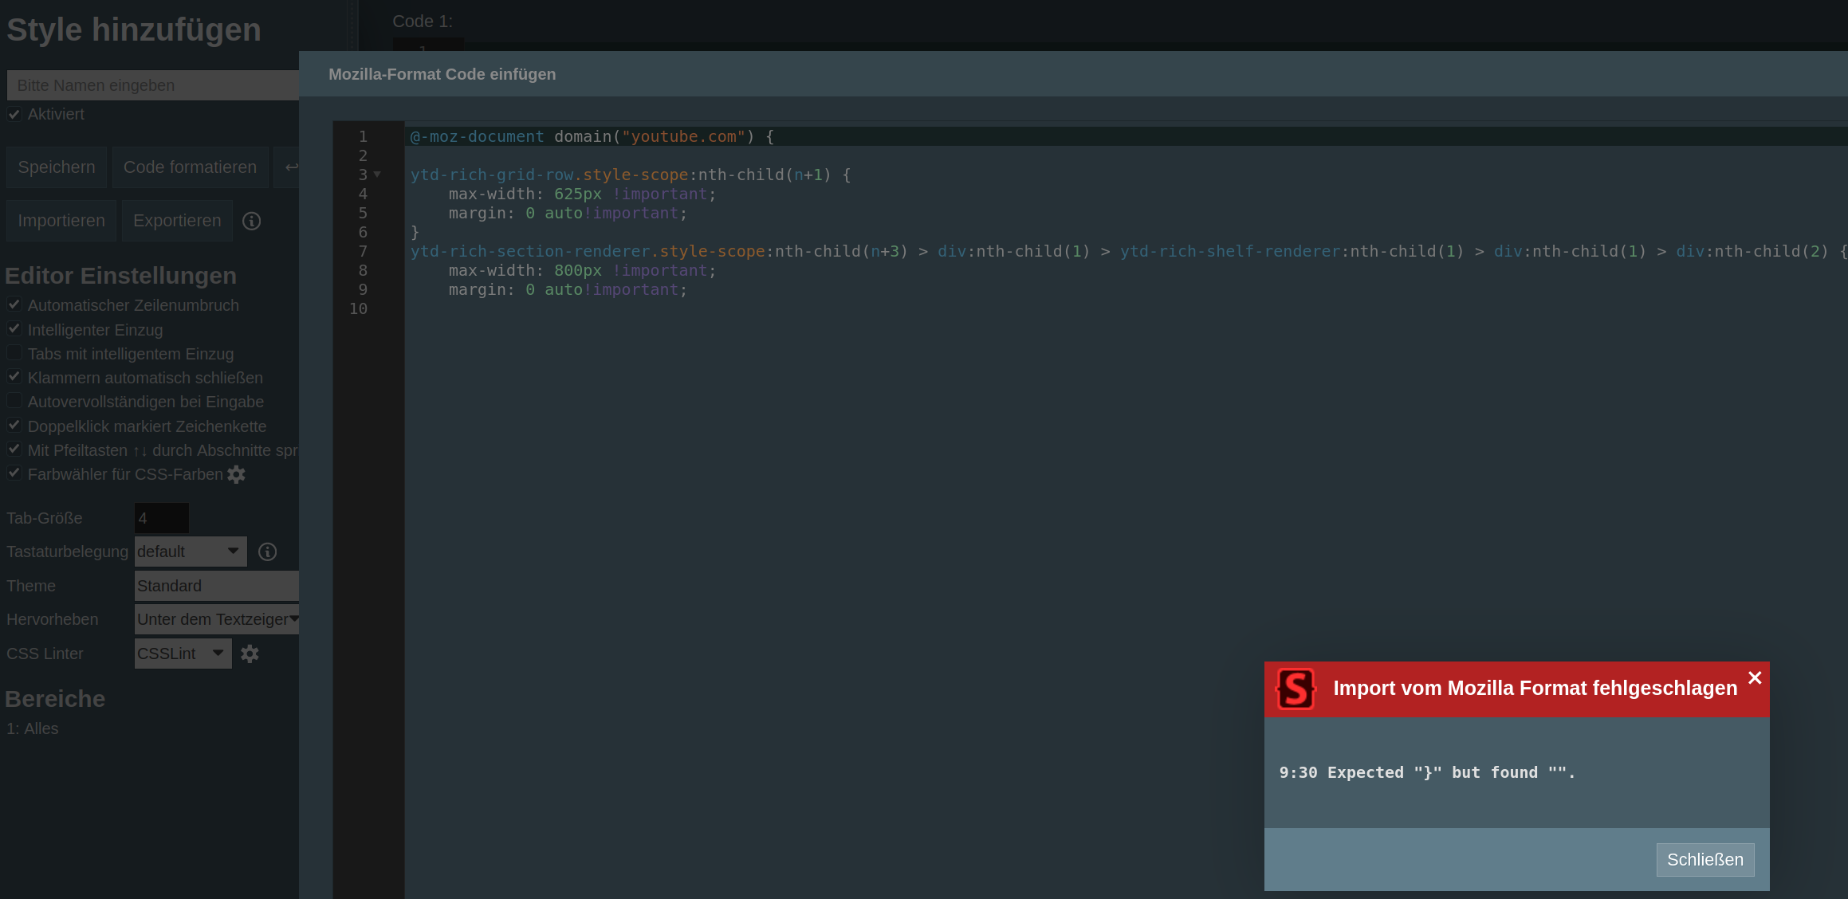Image resolution: width=1848 pixels, height=899 pixels.
Task: Enable Tabs mit intelligentem Einzug
Action: point(14,353)
